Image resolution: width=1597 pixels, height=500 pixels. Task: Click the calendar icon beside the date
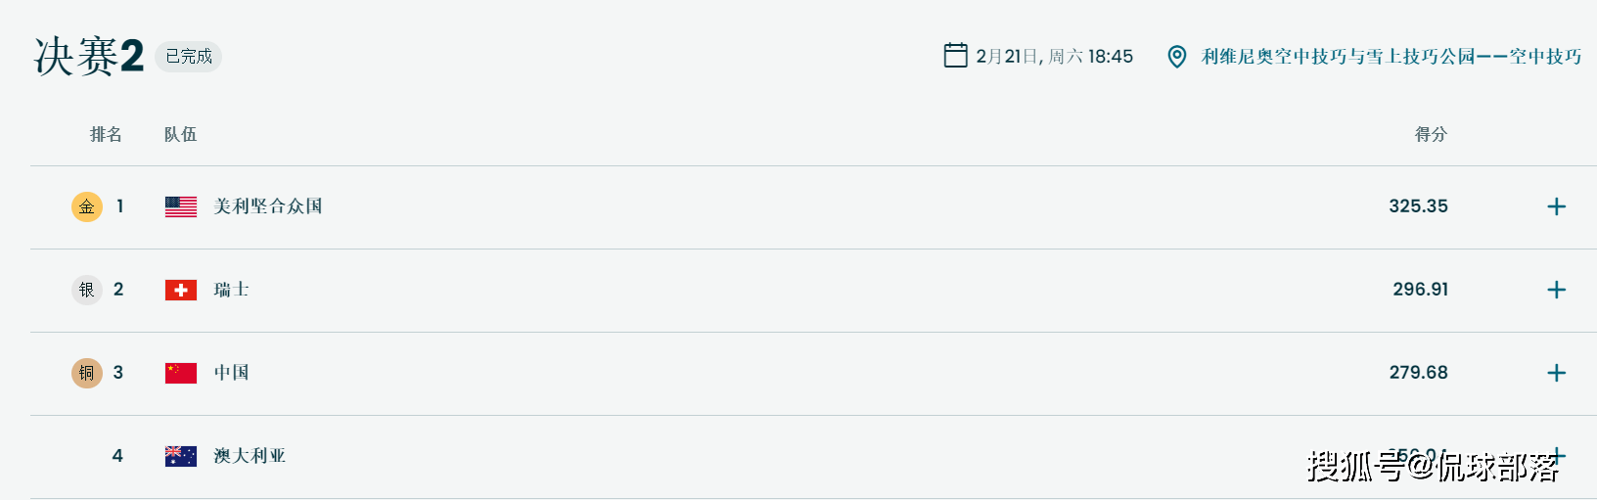[955, 56]
